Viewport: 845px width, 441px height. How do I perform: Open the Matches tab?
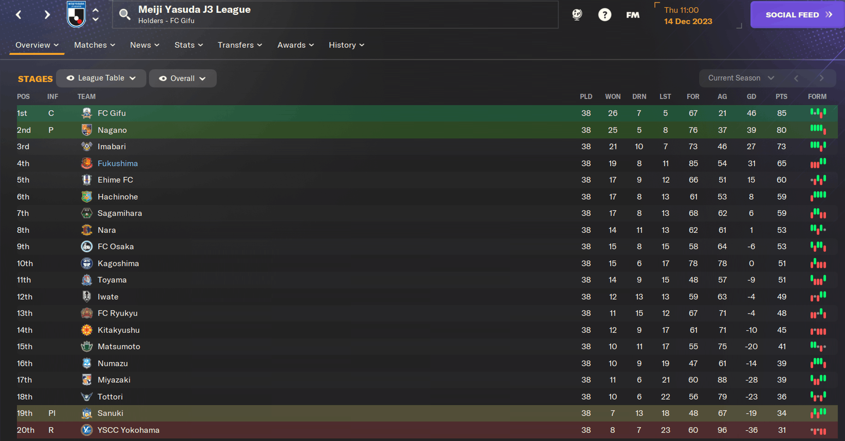point(95,45)
